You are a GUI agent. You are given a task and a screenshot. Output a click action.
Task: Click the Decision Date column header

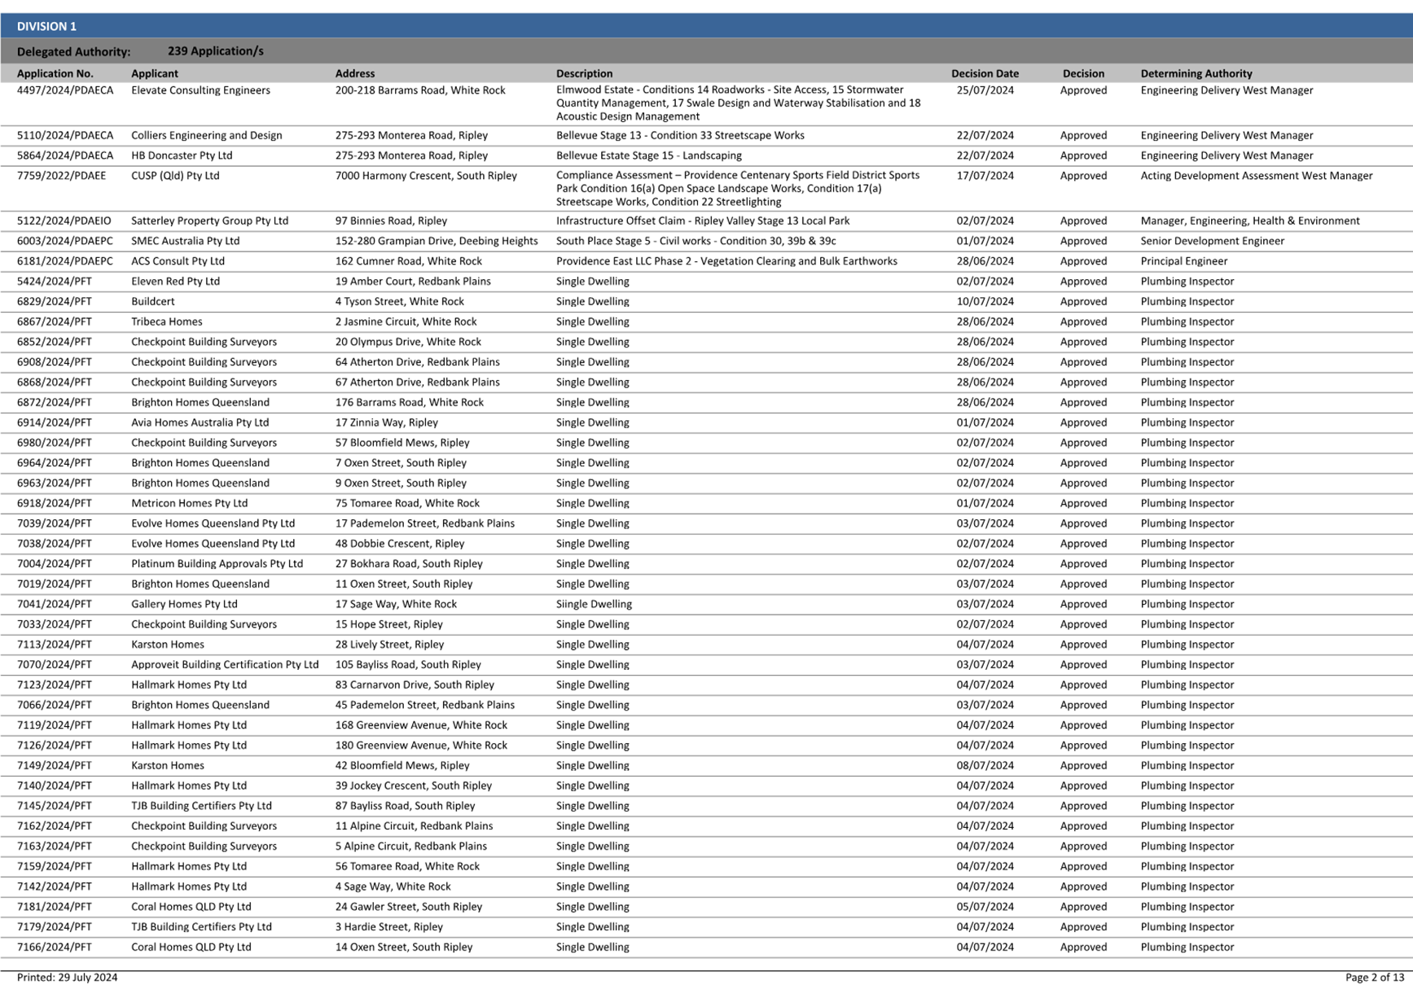[x=984, y=73]
